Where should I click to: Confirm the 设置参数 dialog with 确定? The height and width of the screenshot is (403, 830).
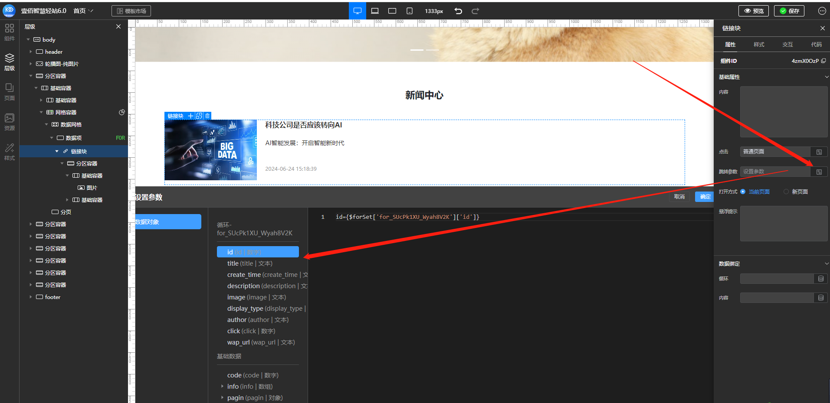click(705, 197)
